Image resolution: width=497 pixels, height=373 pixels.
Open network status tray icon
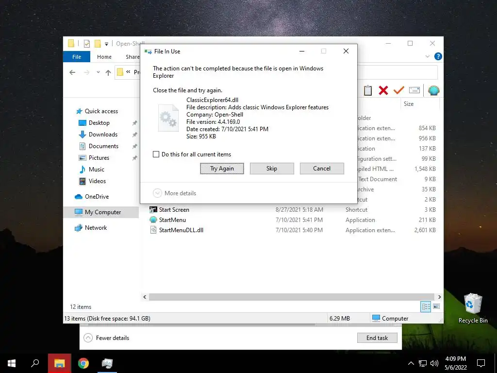tap(423, 363)
